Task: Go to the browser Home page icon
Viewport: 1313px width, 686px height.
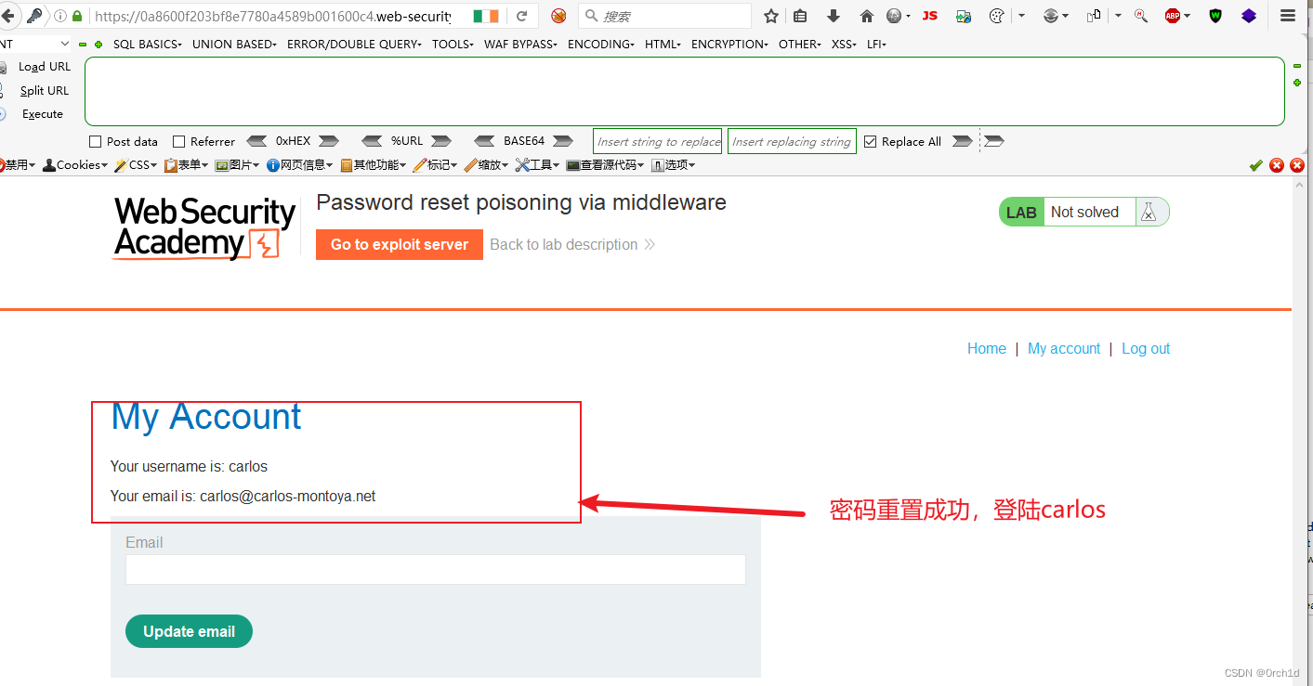Action: (x=867, y=16)
